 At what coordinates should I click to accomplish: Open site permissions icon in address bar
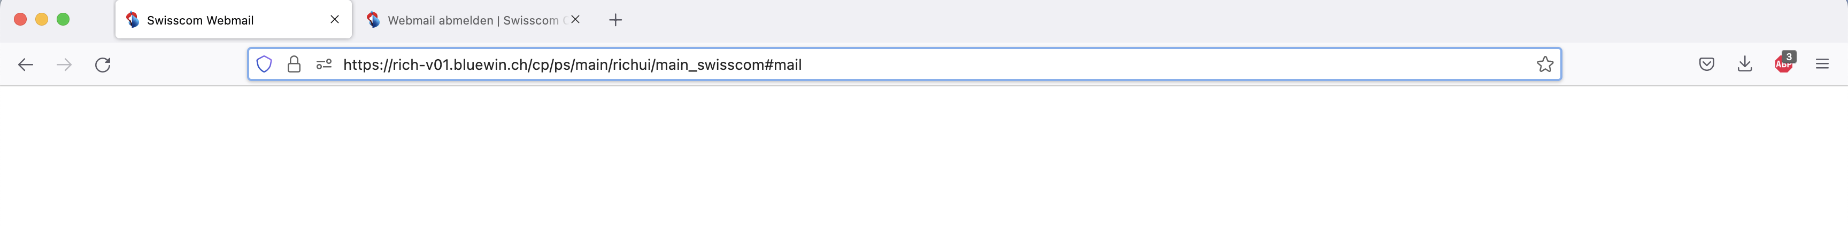click(324, 64)
